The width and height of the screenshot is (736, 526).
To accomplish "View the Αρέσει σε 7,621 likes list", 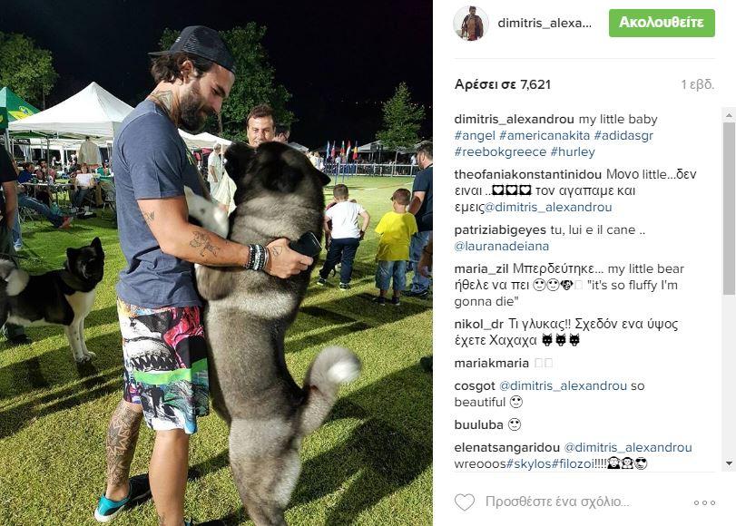I will point(502,84).
